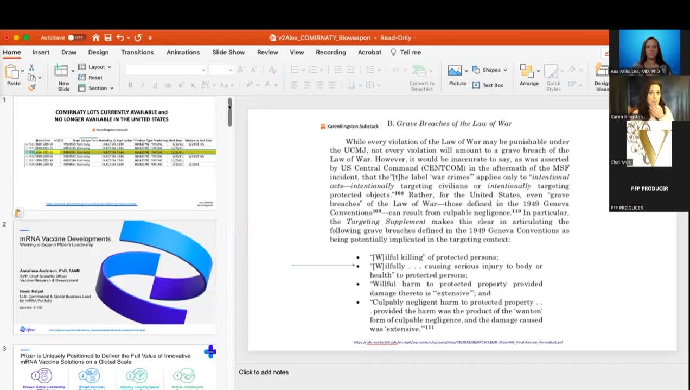Open the Acrobat ribbon tab

369,52
